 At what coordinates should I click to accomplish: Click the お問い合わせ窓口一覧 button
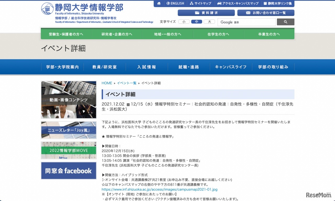point(266,13)
